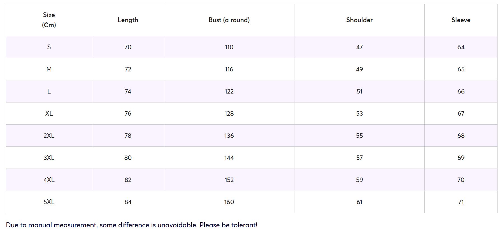Click the Bust (a round) header
This screenshot has height=231, width=502.
click(229, 20)
